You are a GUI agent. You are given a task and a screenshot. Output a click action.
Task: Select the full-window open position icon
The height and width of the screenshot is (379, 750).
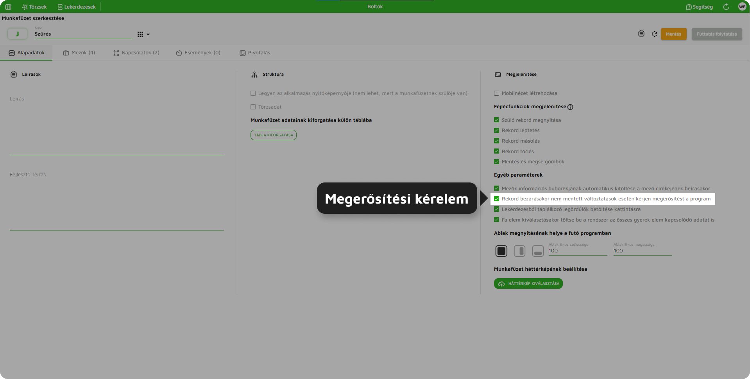pyautogui.click(x=501, y=251)
